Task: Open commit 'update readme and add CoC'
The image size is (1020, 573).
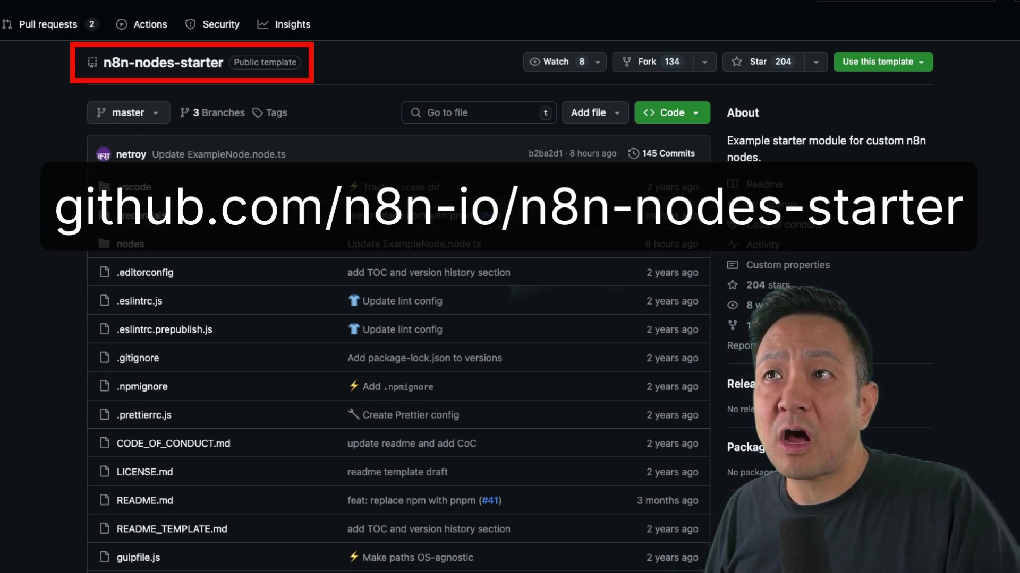Action: coord(412,444)
